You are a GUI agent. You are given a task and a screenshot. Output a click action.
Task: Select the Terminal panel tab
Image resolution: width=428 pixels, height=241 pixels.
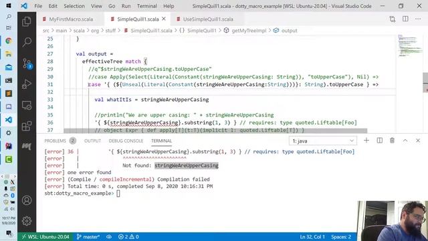click(x=161, y=141)
